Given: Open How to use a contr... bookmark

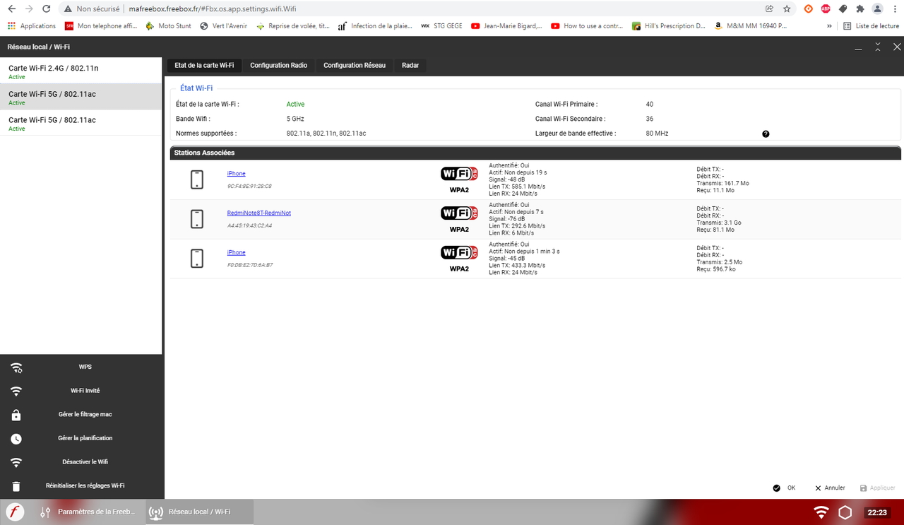Looking at the screenshot, I should pyautogui.click(x=588, y=26).
